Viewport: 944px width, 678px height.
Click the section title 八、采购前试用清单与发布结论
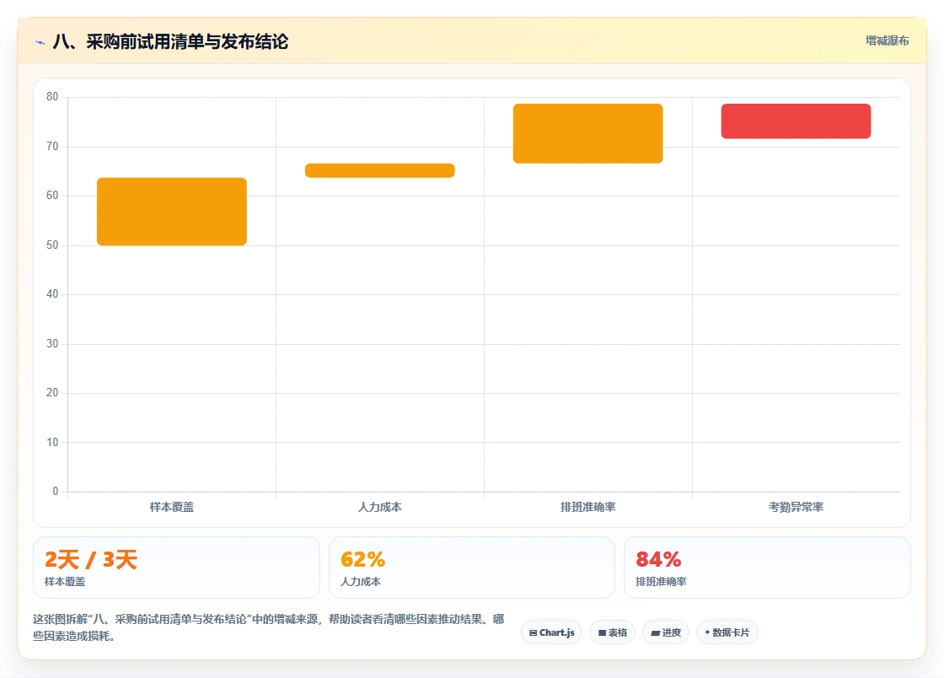pyautogui.click(x=171, y=41)
